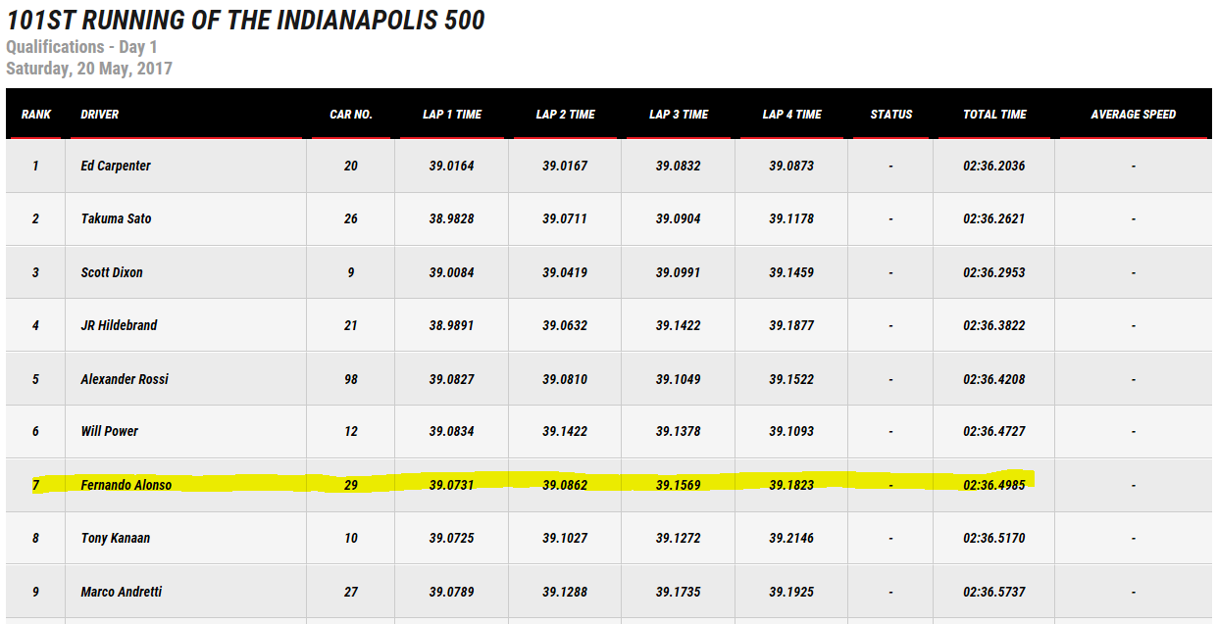Sort table by the RANK column header

(36, 115)
